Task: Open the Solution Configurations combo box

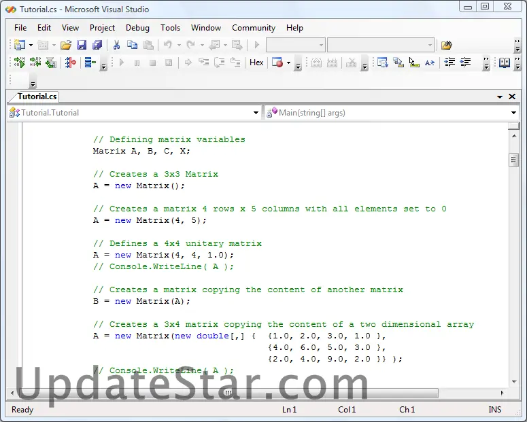Action: (296, 45)
